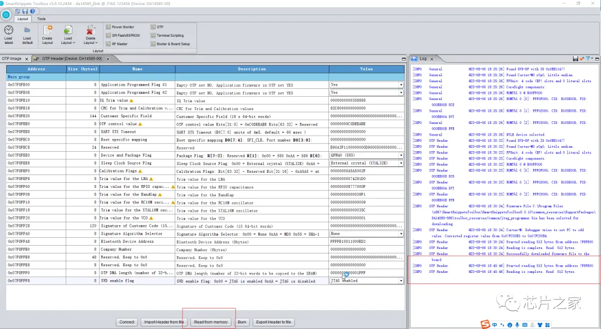
Task: Open Booter & Board Setup
Action: coord(173,43)
